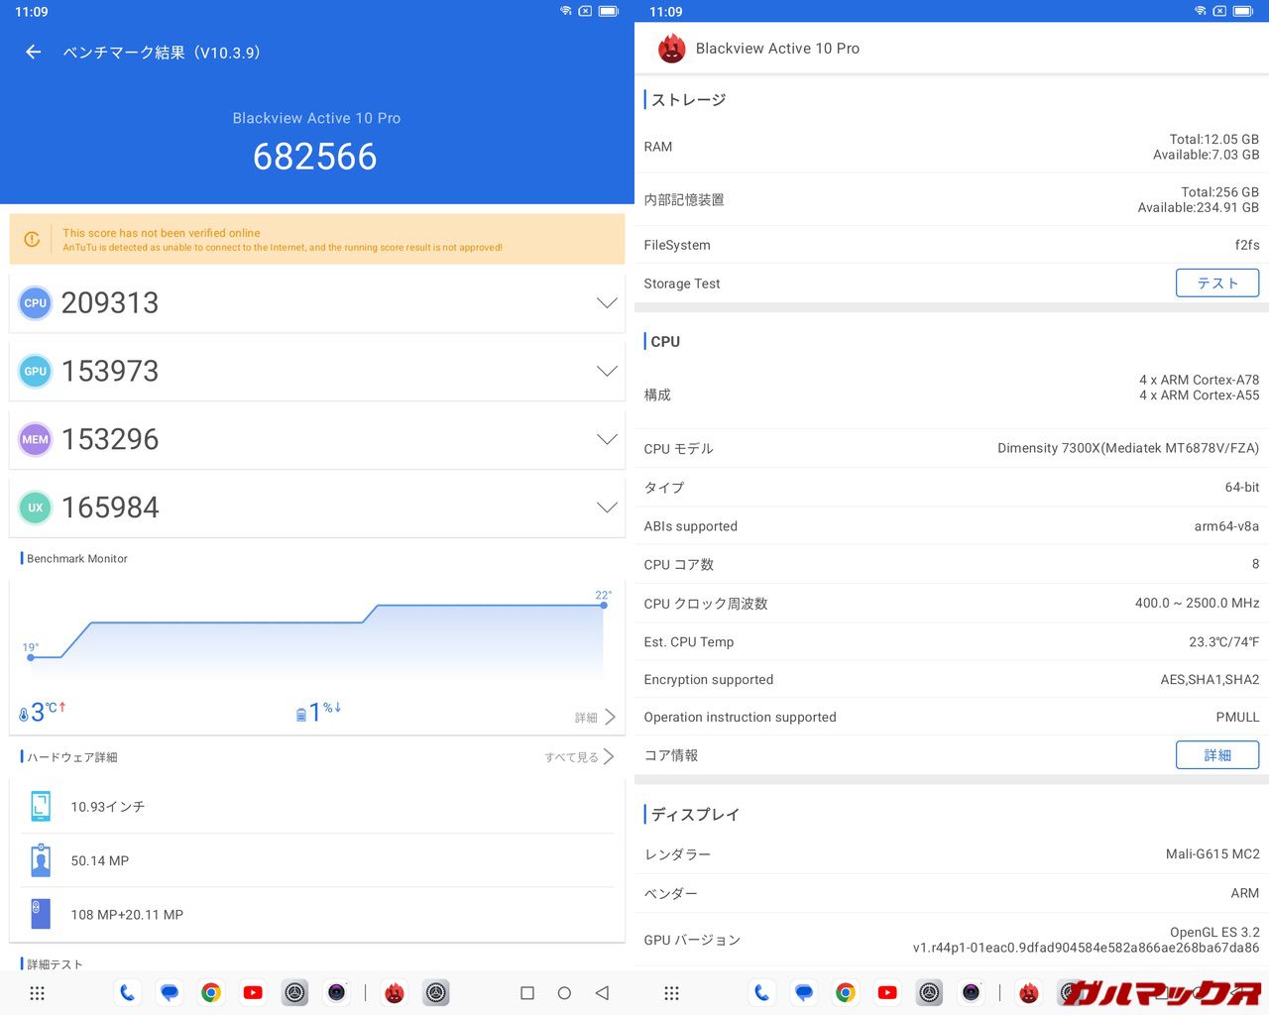Tap the square recent apps button

click(527, 993)
